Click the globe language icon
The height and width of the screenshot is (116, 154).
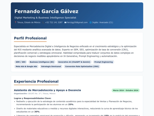pos(91,23)
